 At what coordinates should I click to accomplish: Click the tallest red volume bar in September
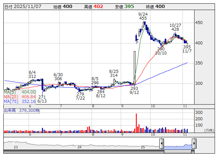136,123
